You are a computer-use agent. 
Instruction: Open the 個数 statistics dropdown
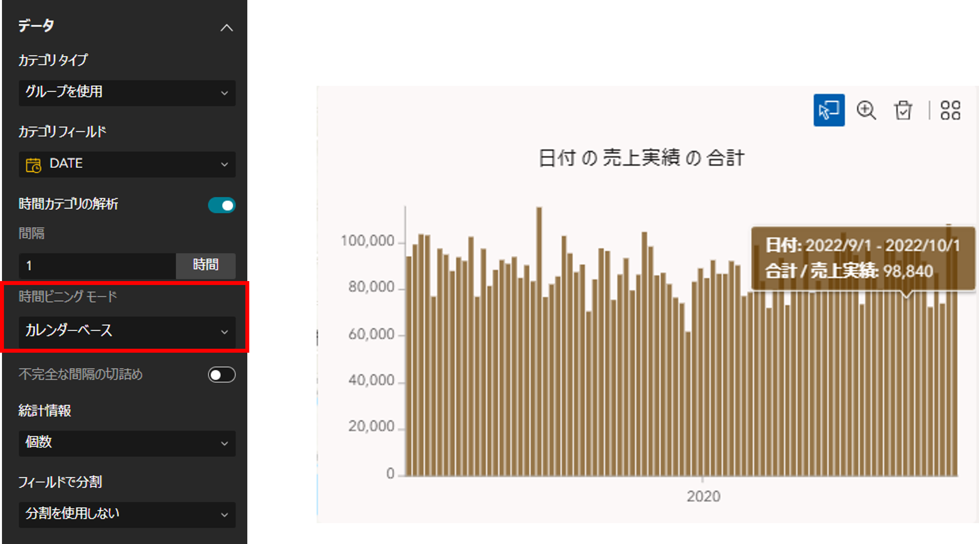click(x=127, y=443)
